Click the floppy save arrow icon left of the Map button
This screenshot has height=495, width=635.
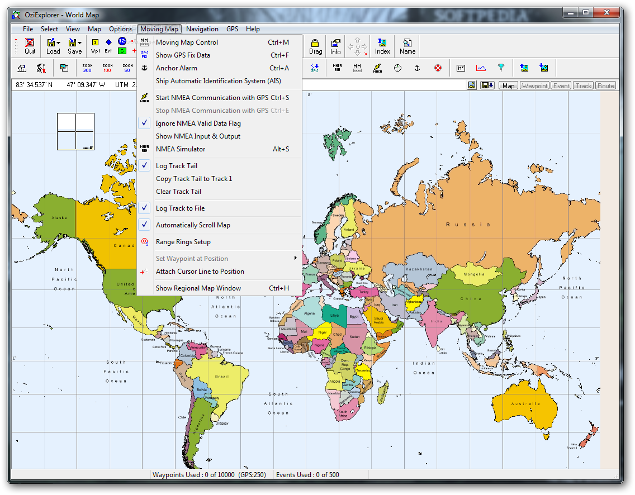coord(487,85)
